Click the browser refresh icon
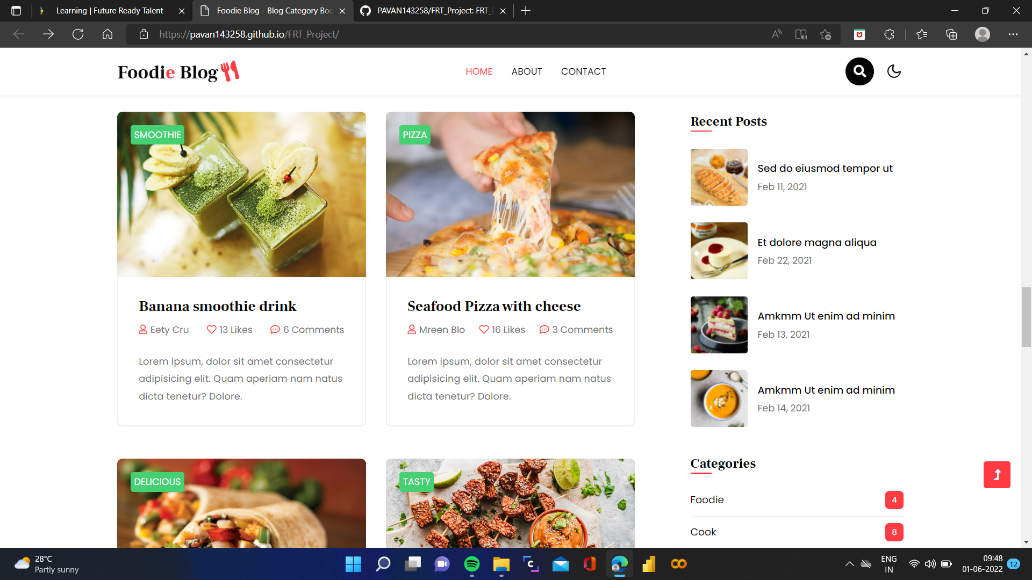Image resolution: width=1032 pixels, height=580 pixels. pos(78,34)
